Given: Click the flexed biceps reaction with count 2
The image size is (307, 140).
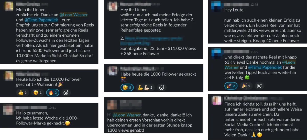Looking at the screenshot, I should (x=145, y=88).
